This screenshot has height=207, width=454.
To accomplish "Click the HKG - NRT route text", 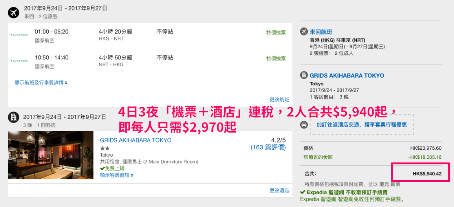I will click(111, 39).
